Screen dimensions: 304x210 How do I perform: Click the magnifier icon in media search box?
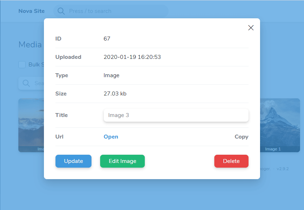coord(26,83)
